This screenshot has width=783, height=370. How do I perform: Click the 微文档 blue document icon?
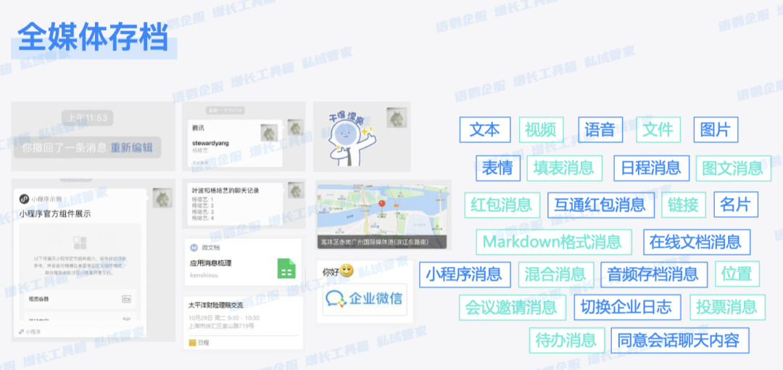(x=194, y=247)
